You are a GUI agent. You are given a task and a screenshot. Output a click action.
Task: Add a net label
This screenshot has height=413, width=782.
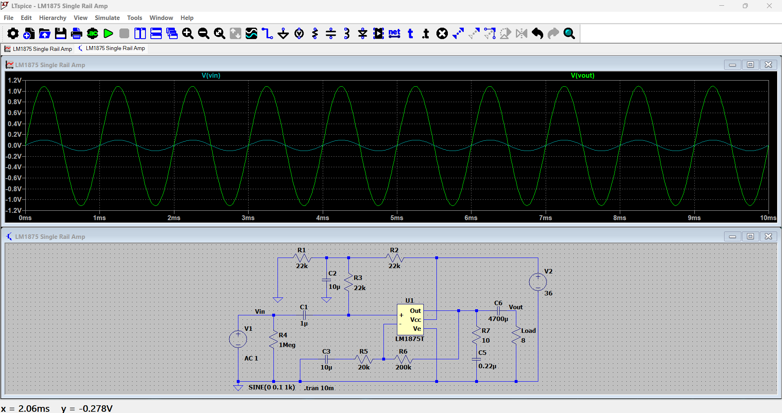(x=394, y=33)
